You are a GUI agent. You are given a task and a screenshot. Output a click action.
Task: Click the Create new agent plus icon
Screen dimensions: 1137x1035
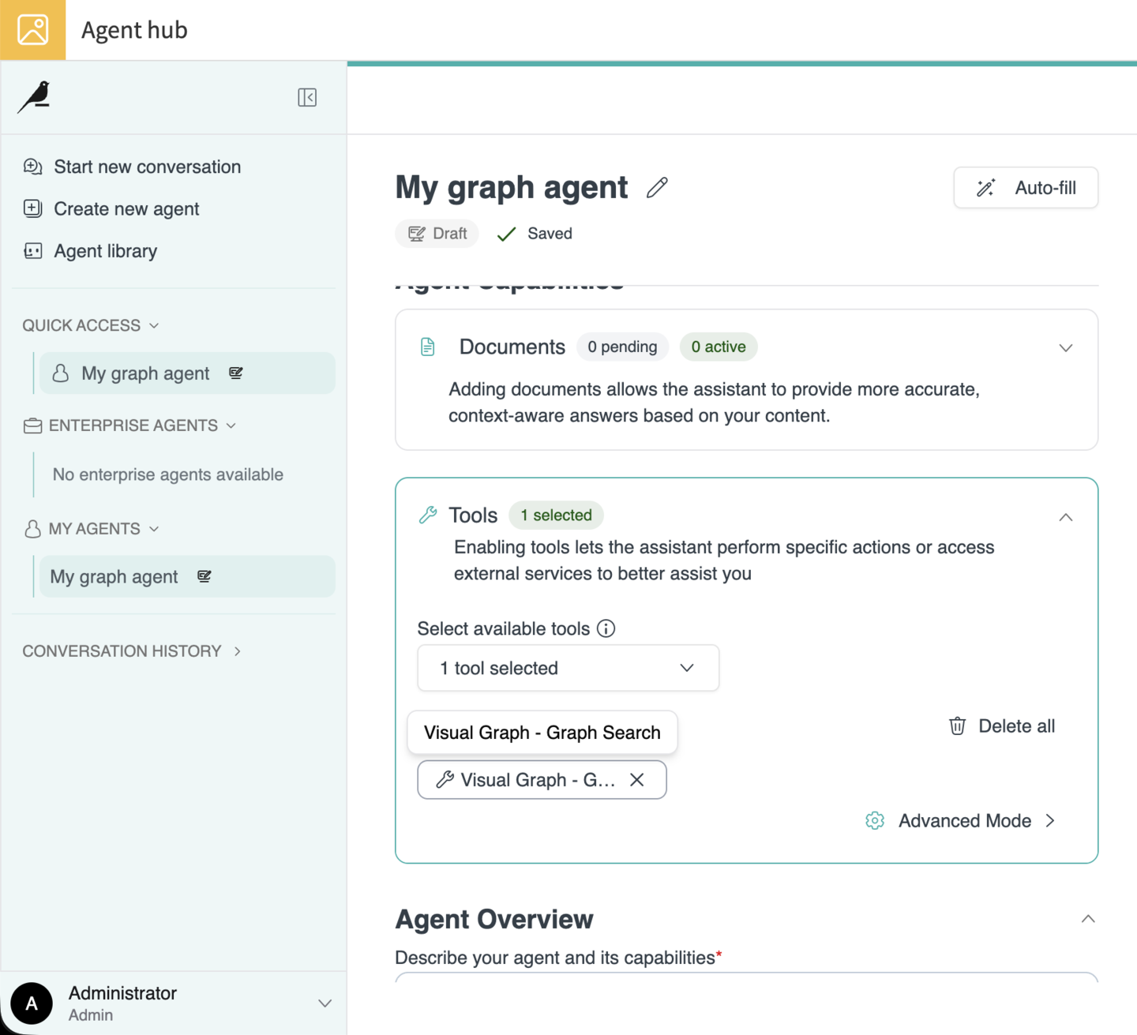pos(32,208)
